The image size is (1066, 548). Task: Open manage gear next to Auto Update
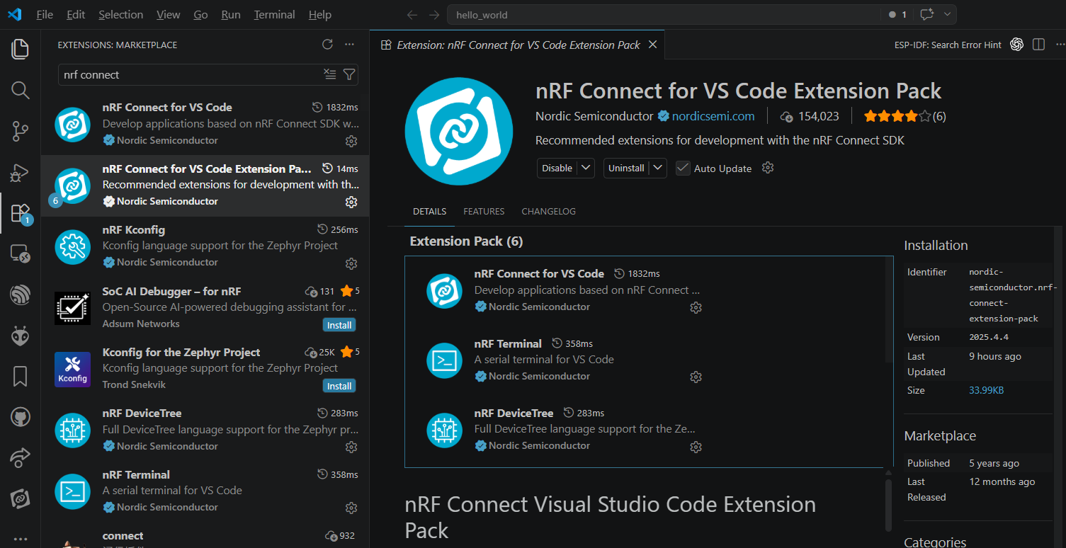(768, 168)
